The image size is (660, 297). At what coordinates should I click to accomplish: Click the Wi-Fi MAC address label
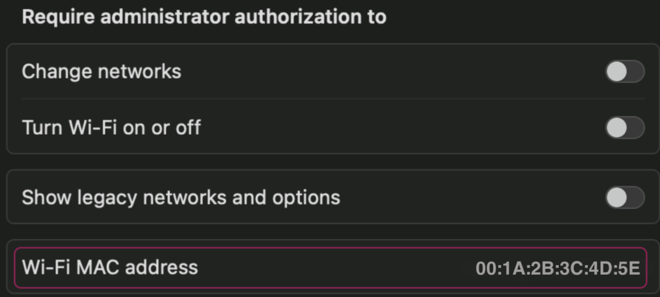(109, 267)
